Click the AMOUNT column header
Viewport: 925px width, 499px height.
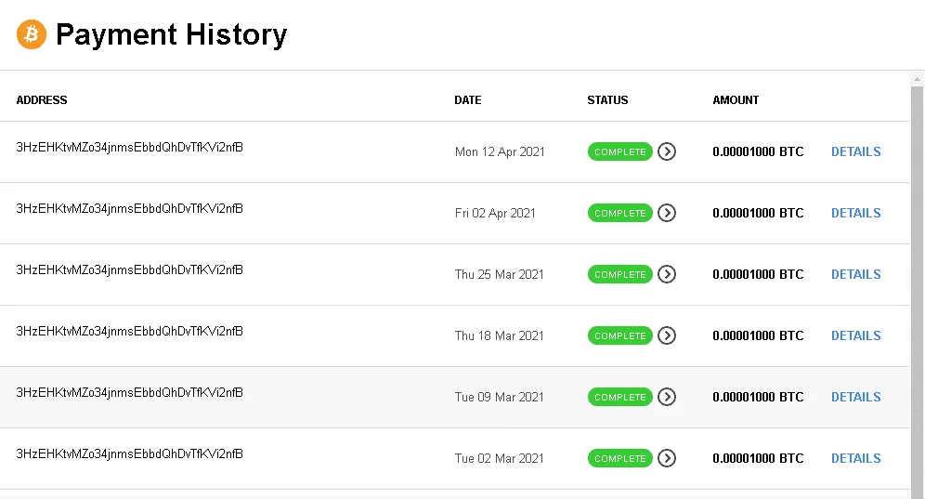736,100
